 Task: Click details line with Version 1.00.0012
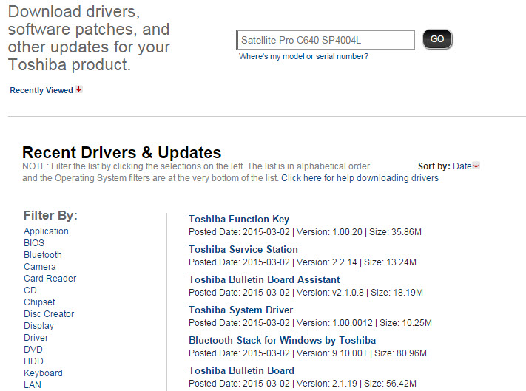[310, 323]
